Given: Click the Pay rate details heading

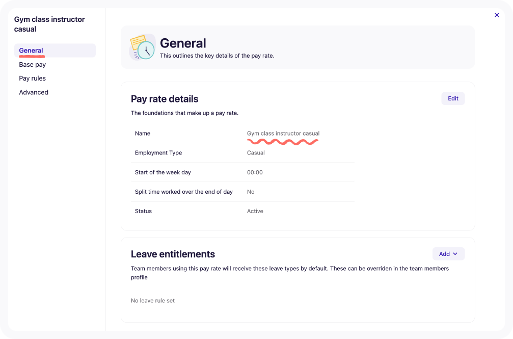Looking at the screenshot, I should click(164, 99).
